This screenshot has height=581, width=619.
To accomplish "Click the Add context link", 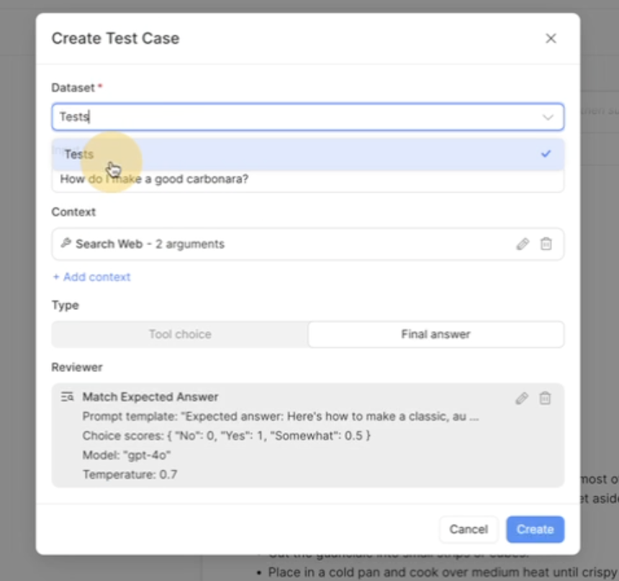I will (x=91, y=277).
